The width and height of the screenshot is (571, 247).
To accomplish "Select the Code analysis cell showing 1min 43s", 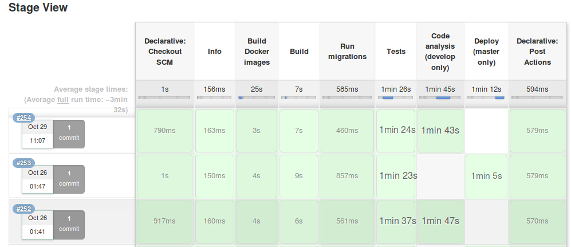I will tap(440, 131).
